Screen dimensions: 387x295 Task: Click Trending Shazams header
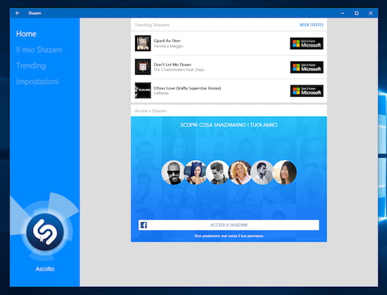(152, 25)
